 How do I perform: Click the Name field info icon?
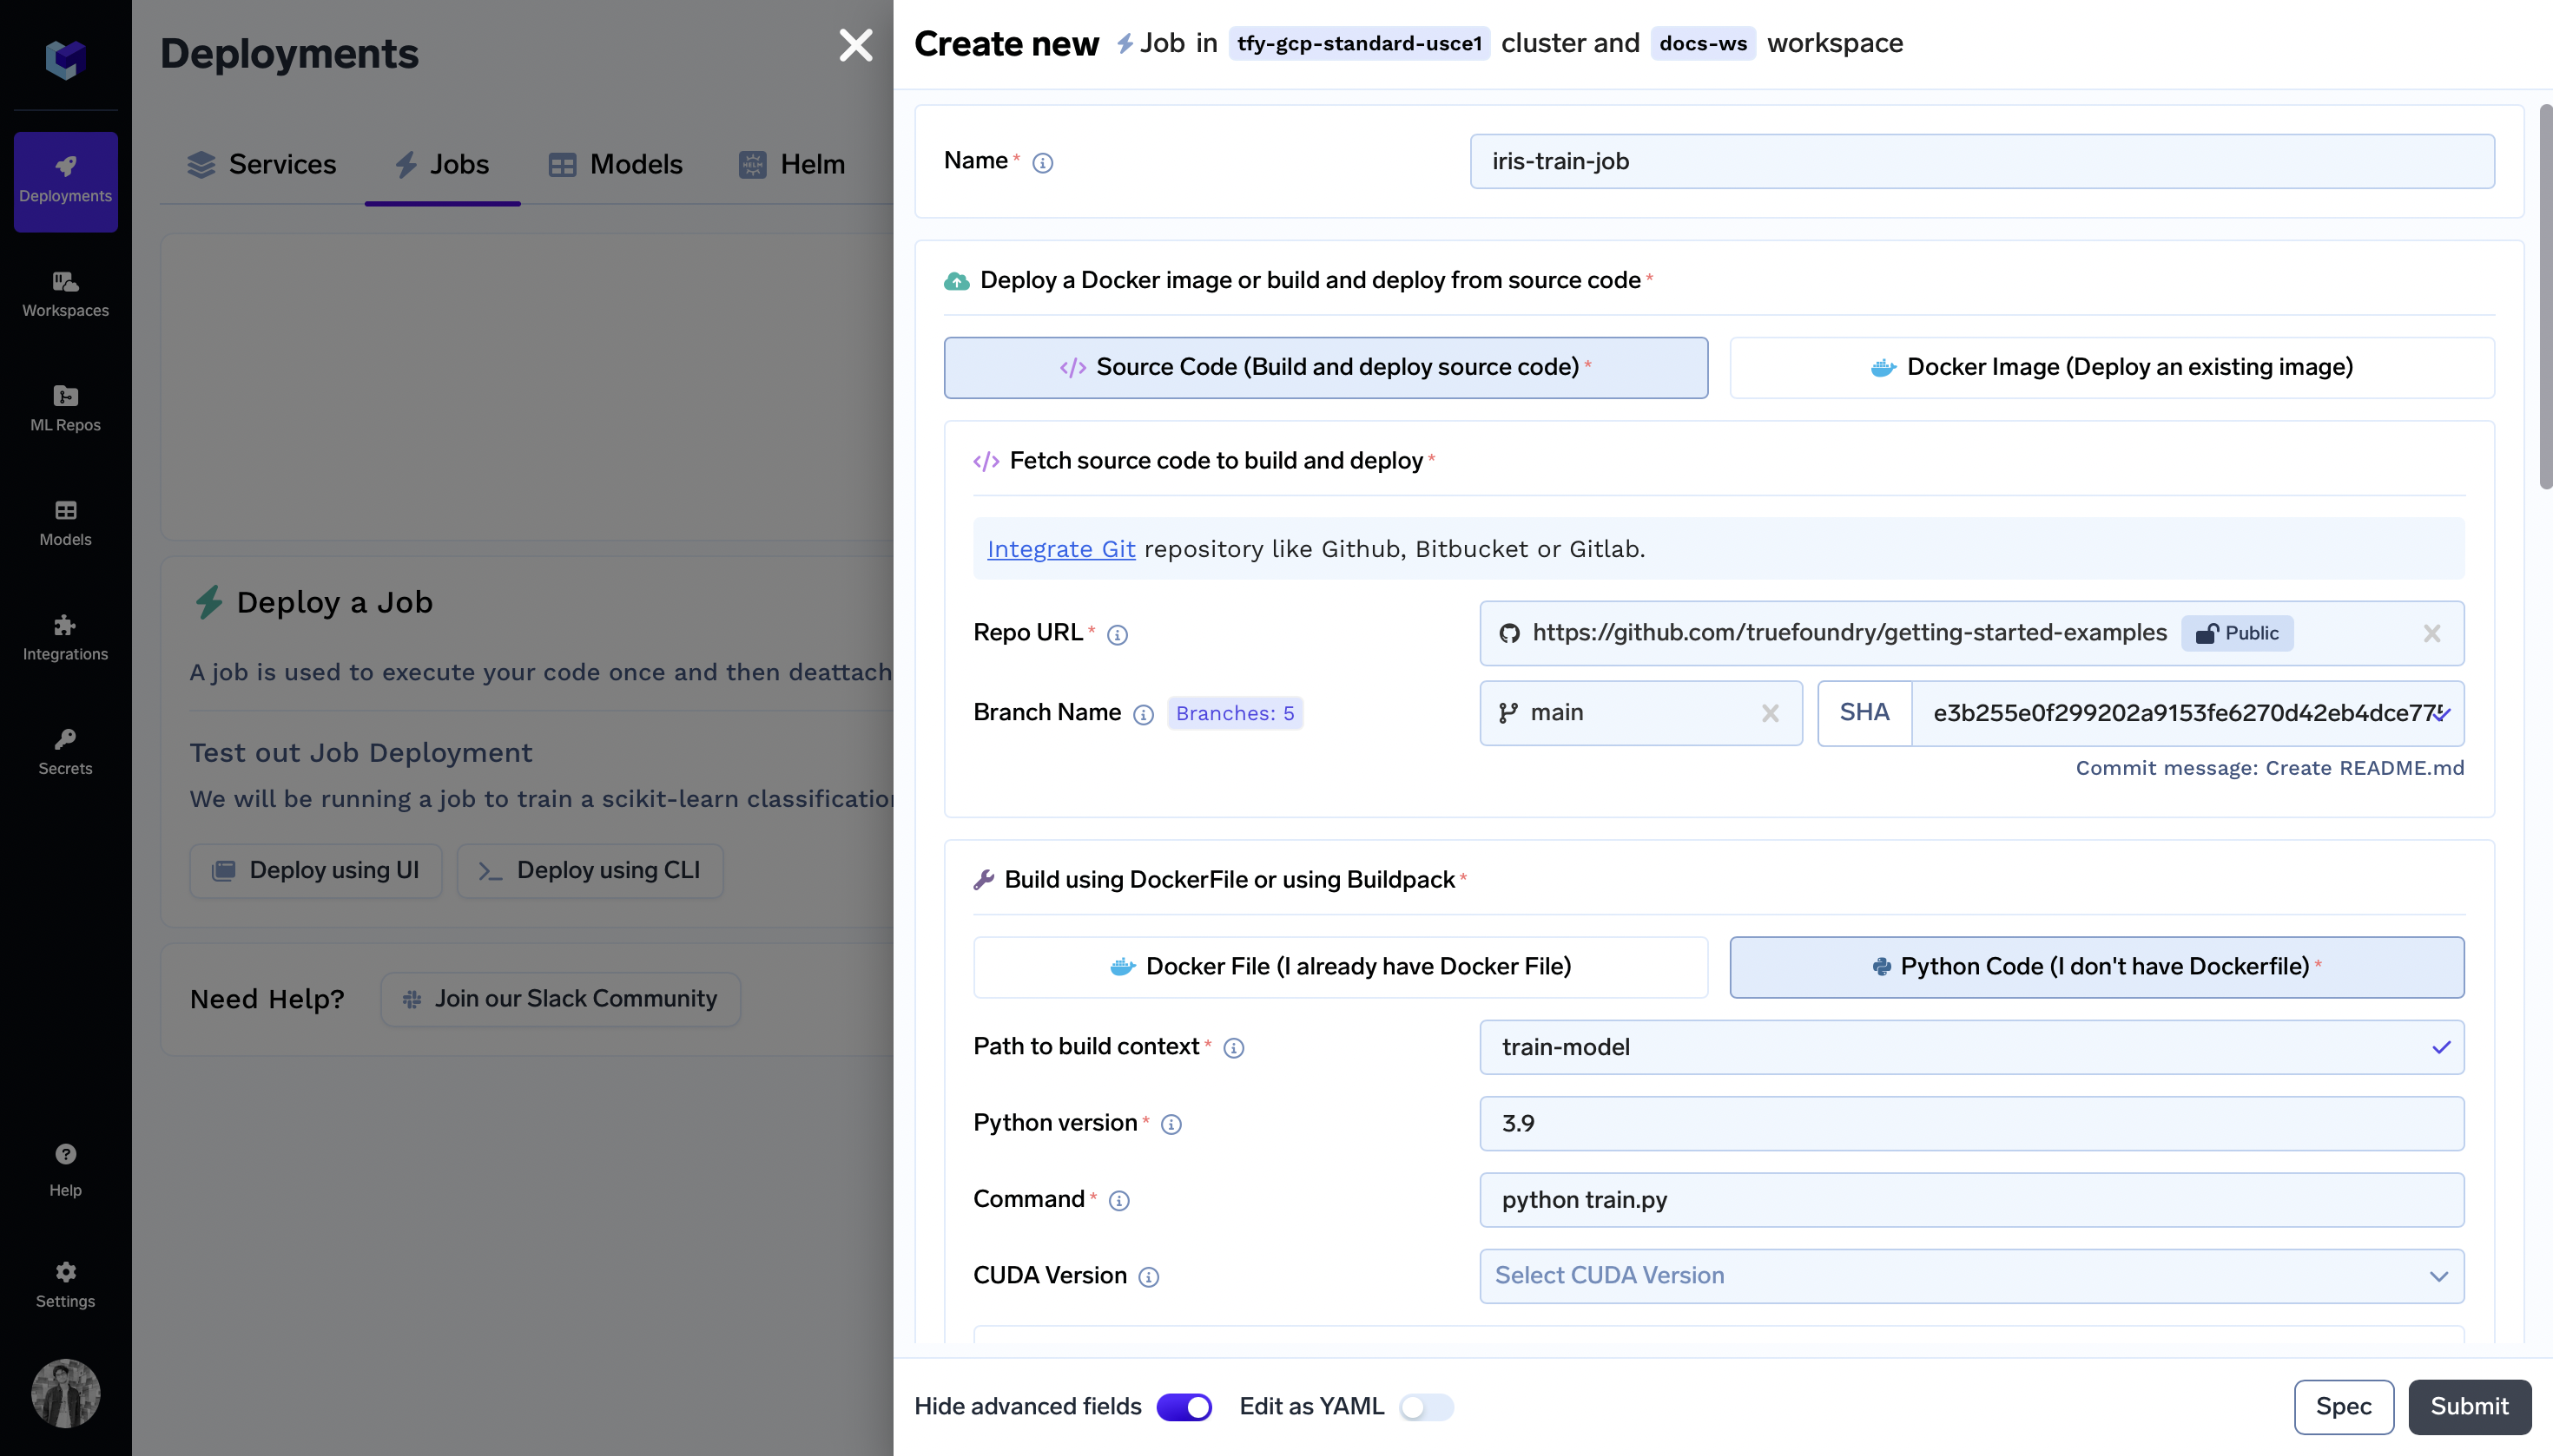click(1042, 163)
